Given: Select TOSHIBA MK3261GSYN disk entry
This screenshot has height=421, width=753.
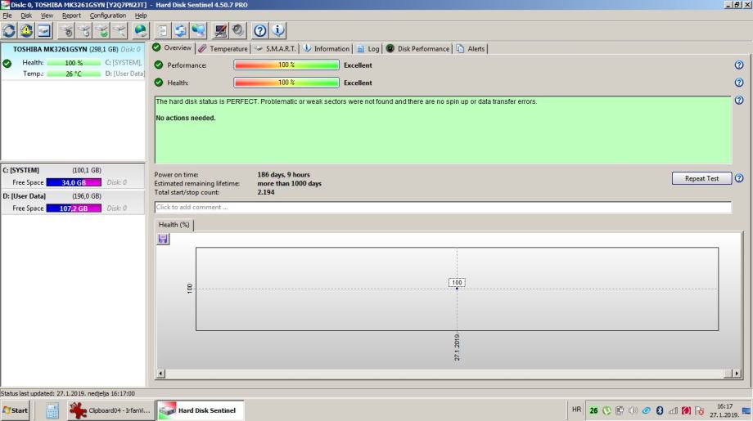Looking at the screenshot, I should pos(73,62).
